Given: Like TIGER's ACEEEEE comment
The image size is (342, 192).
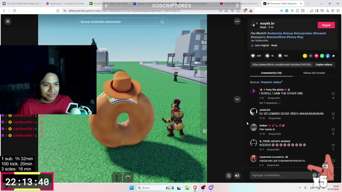Looking at the screenshot, I should 333,146.
